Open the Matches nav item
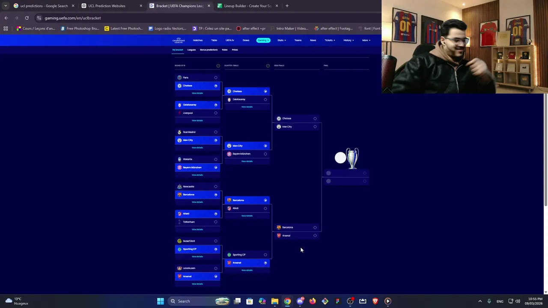The height and width of the screenshot is (308, 548). (198, 40)
